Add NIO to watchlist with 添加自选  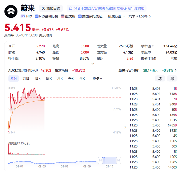tap(51, 8)
